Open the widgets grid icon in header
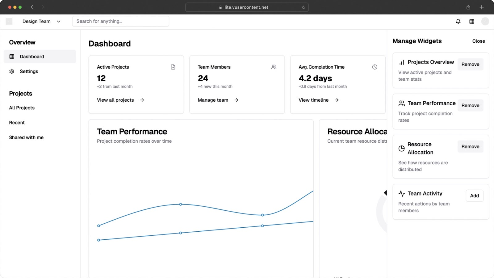This screenshot has height=278, width=494. [472, 21]
